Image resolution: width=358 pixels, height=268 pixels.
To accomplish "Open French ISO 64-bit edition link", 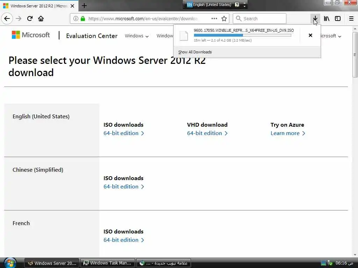I will tap(123, 240).
